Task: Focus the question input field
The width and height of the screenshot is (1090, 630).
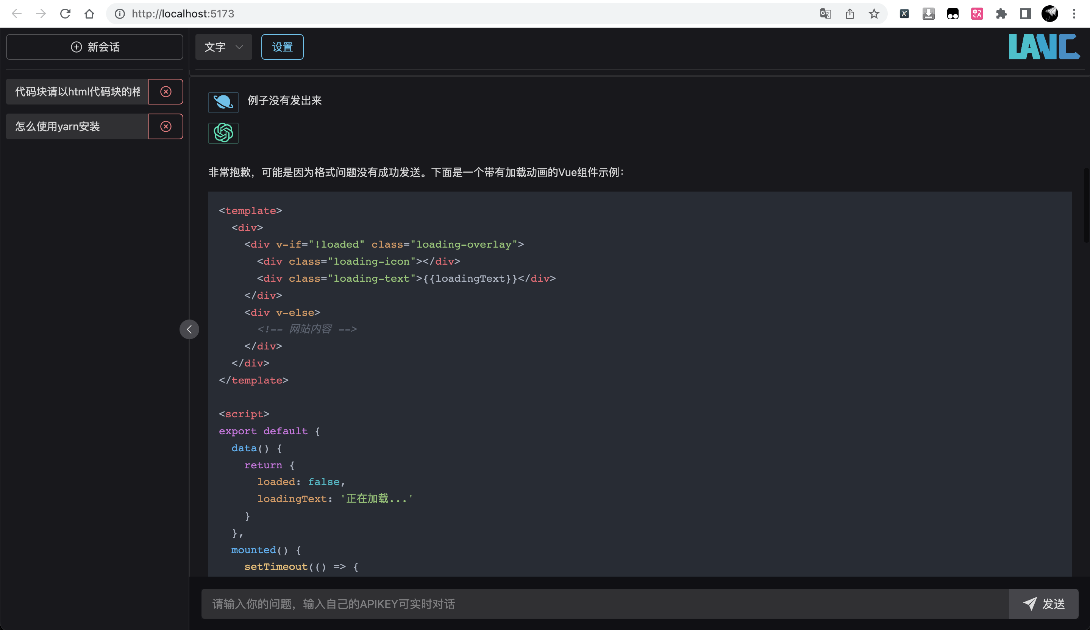Action: (605, 603)
